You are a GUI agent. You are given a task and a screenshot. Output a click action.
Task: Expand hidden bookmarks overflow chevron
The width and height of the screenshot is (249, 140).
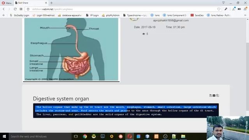245,15
